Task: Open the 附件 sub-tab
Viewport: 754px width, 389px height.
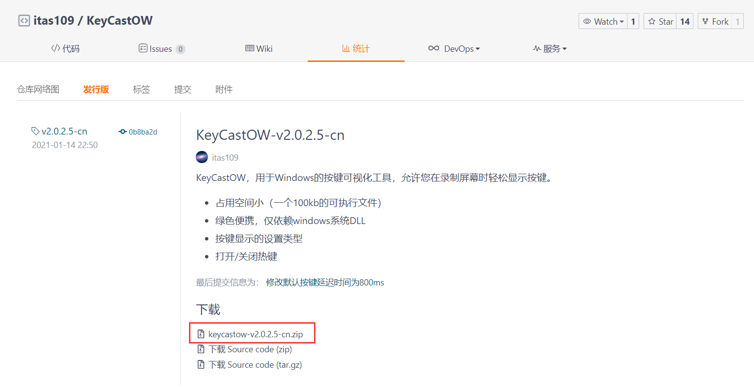Action: point(224,89)
